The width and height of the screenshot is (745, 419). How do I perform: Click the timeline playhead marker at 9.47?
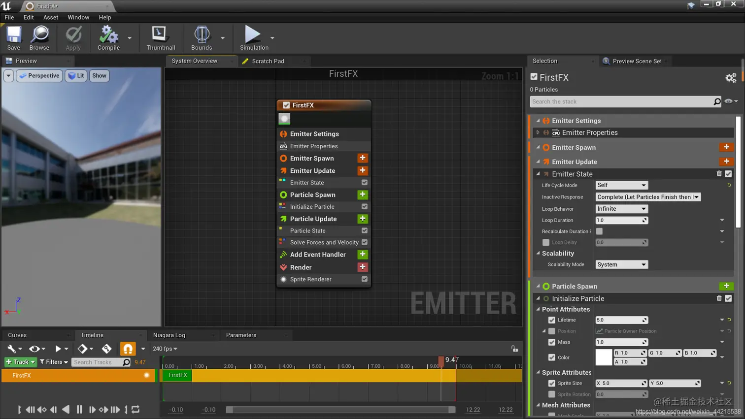[441, 360]
